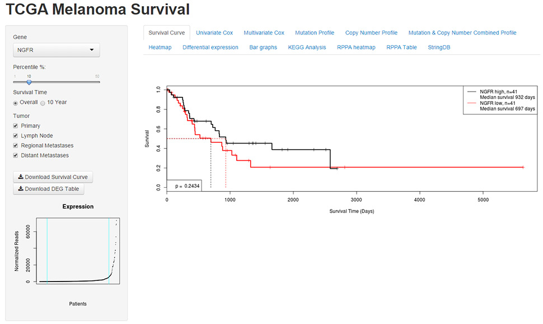Uncheck the Primary tumor checkbox
The height and width of the screenshot is (324, 543).
point(16,126)
